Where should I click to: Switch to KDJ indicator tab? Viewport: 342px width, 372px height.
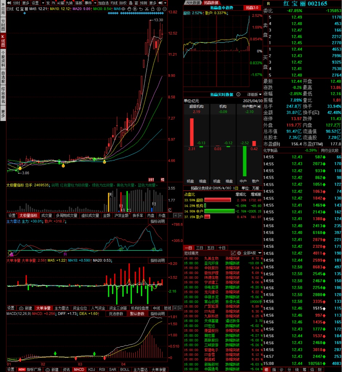tap(91, 369)
